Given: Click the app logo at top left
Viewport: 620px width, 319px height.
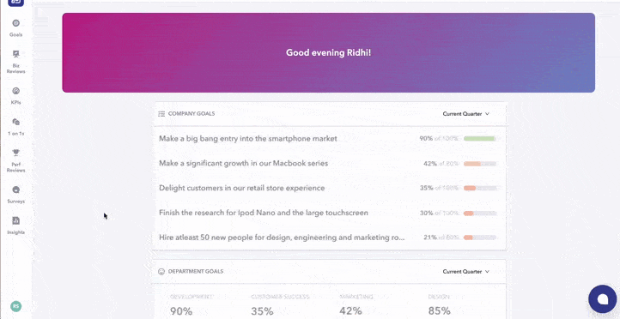Looking at the screenshot, I should (15, 3).
